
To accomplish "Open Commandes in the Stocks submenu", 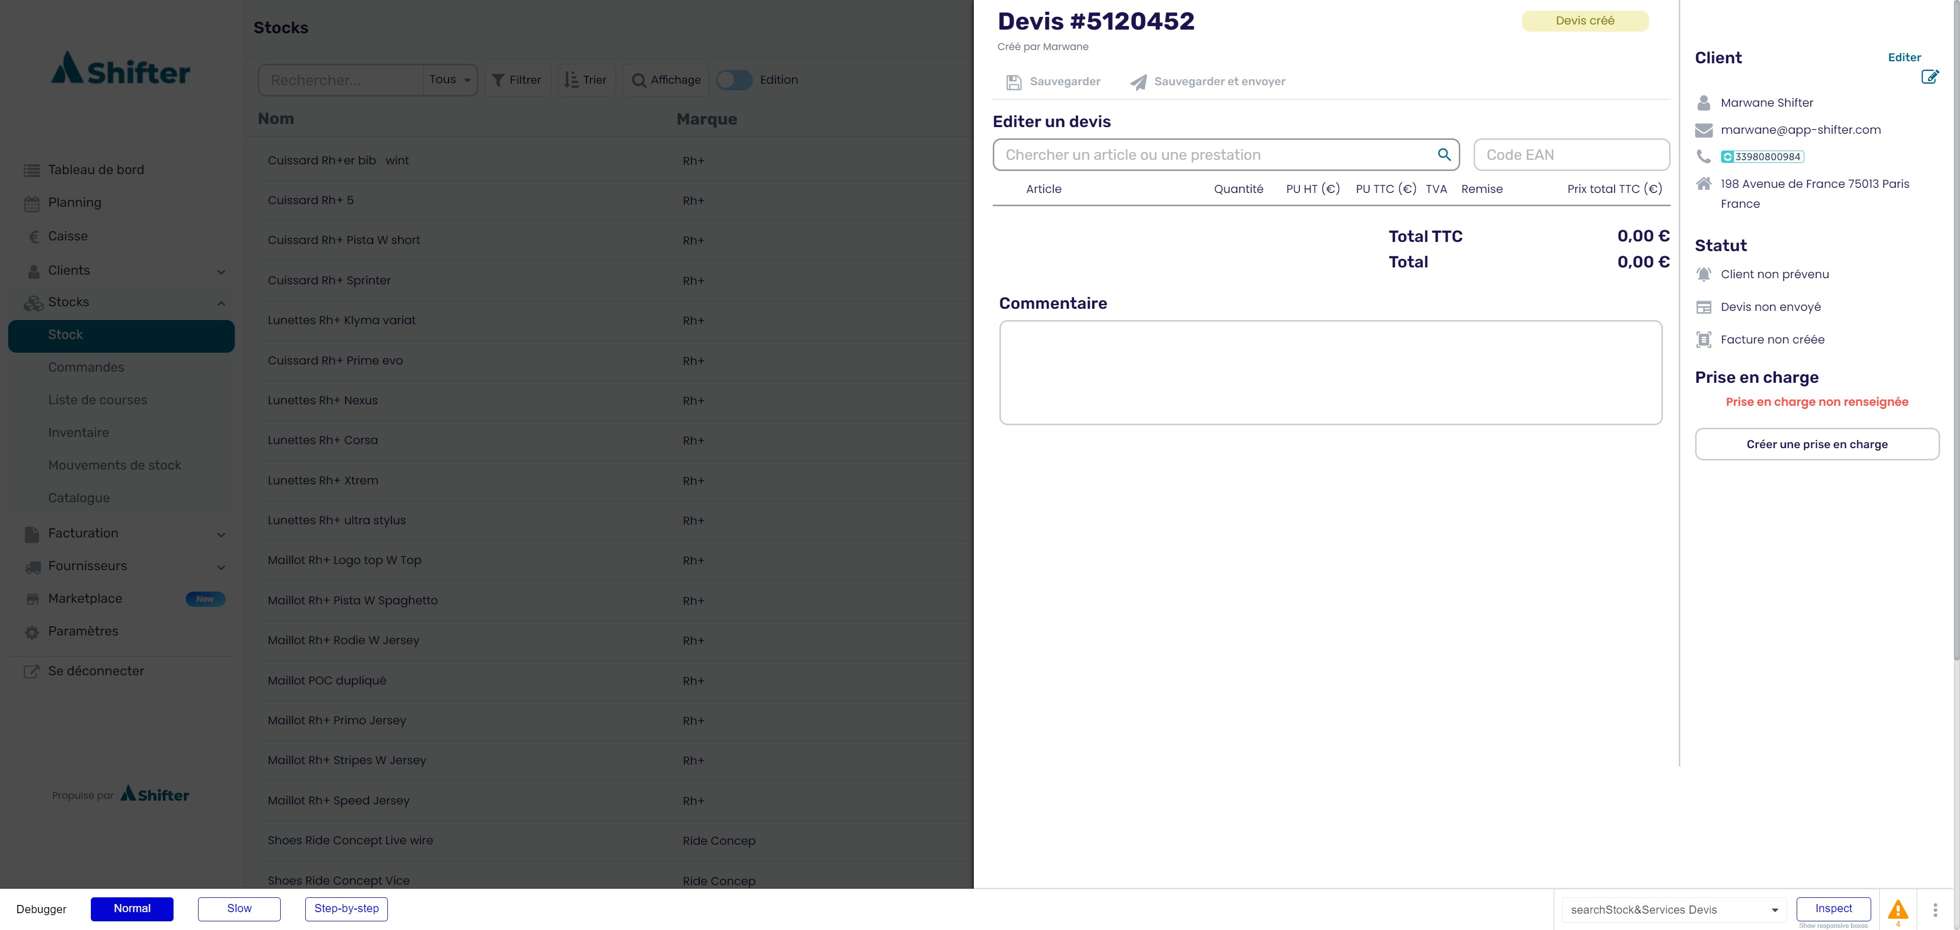I will click(86, 368).
